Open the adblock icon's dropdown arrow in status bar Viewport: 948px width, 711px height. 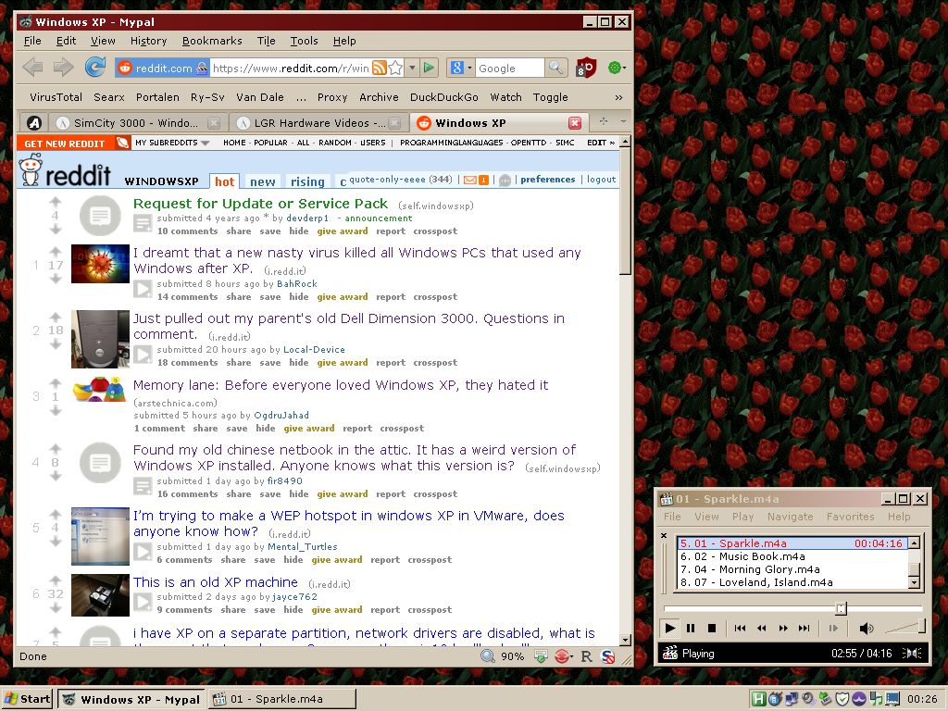coord(572,655)
